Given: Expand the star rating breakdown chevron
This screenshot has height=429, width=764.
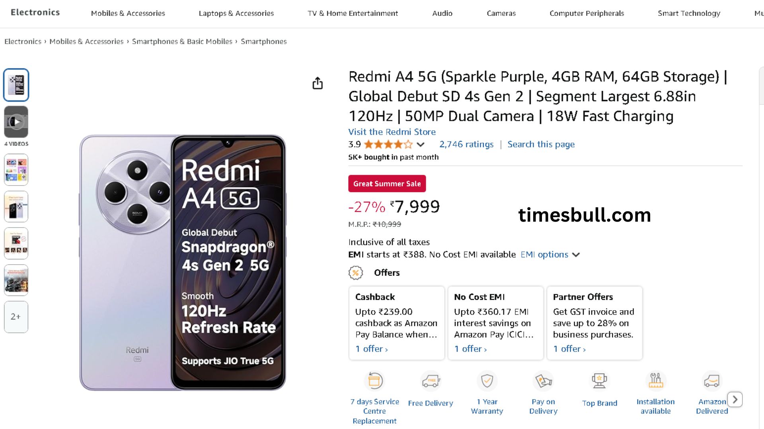Looking at the screenshot, I should click(421, 145).
